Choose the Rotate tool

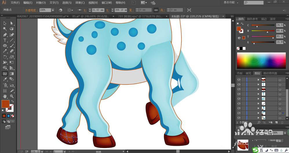[5, 57]
